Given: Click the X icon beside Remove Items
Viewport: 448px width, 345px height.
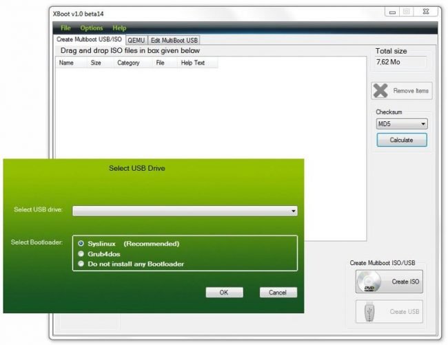Looking at the screenshot, I should point(381,90).
